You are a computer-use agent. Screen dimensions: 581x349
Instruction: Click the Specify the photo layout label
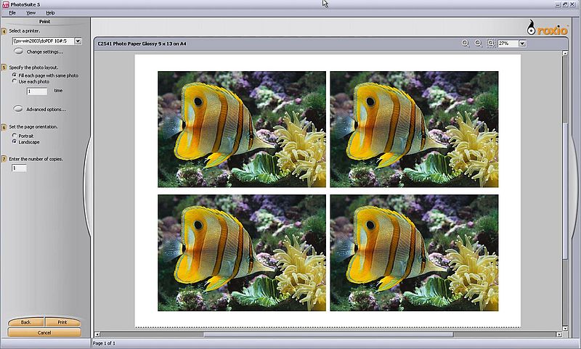point(33,67)
